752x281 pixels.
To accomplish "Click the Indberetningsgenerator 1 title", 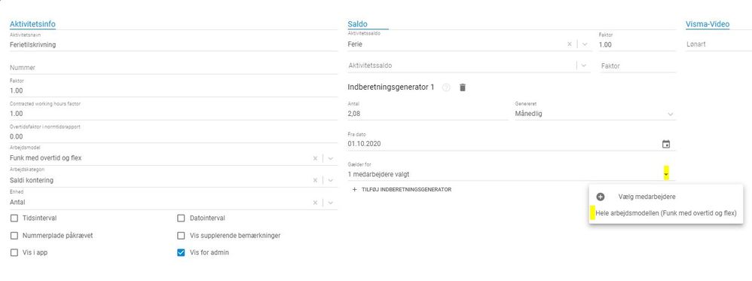I will tap(391, 87).
